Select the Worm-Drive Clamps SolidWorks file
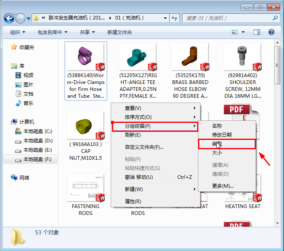The image size is (284, 251). [x=86, y=71]
